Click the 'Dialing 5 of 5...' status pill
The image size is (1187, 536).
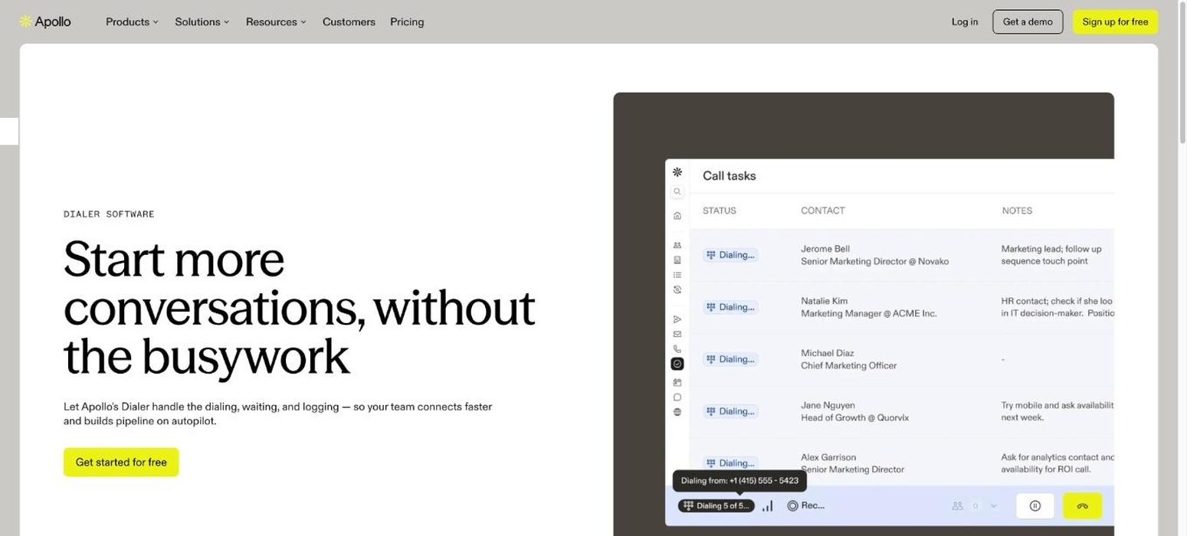coord(716,505)
